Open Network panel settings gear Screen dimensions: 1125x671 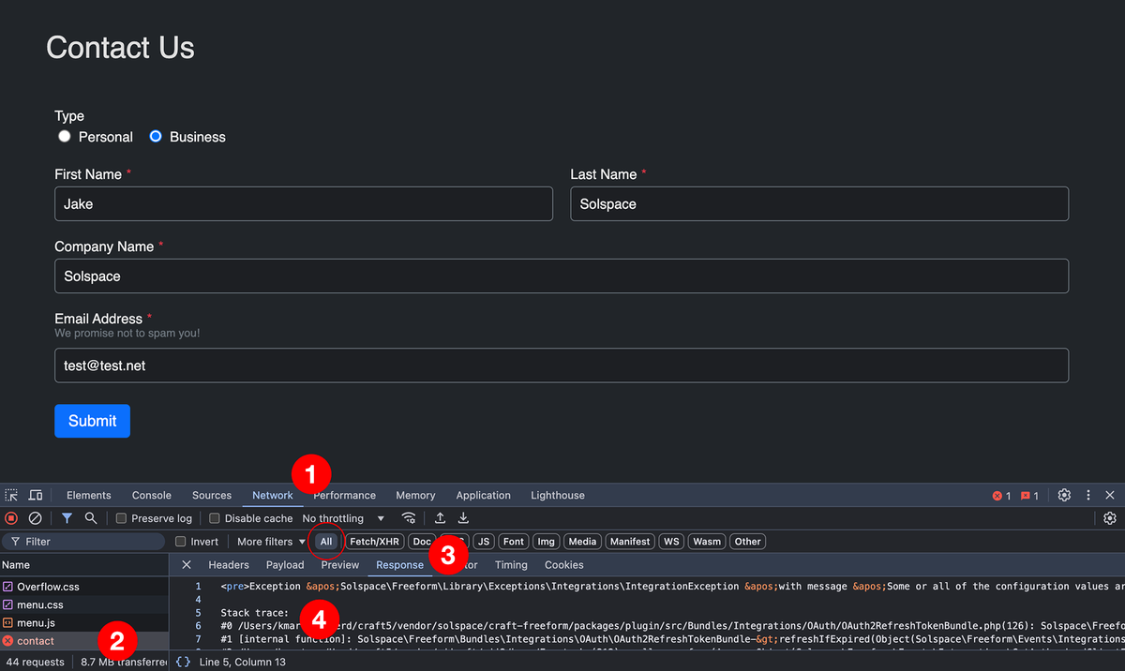[1110, 518]
